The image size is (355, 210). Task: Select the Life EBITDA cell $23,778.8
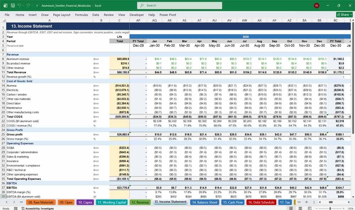click(119, 188)
